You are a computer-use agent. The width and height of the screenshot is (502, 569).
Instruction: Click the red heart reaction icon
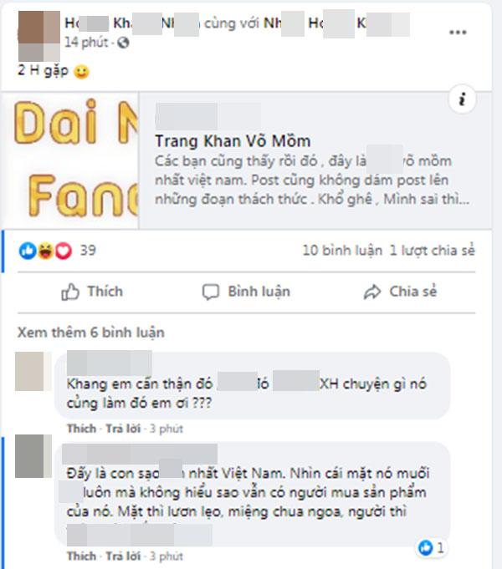point(64,251)
